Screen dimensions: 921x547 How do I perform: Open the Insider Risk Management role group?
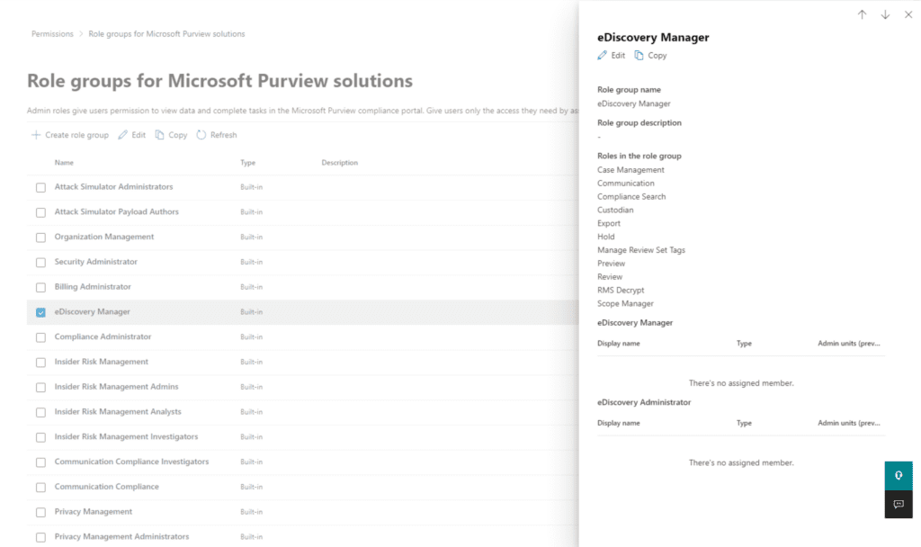tap(102, 362)
